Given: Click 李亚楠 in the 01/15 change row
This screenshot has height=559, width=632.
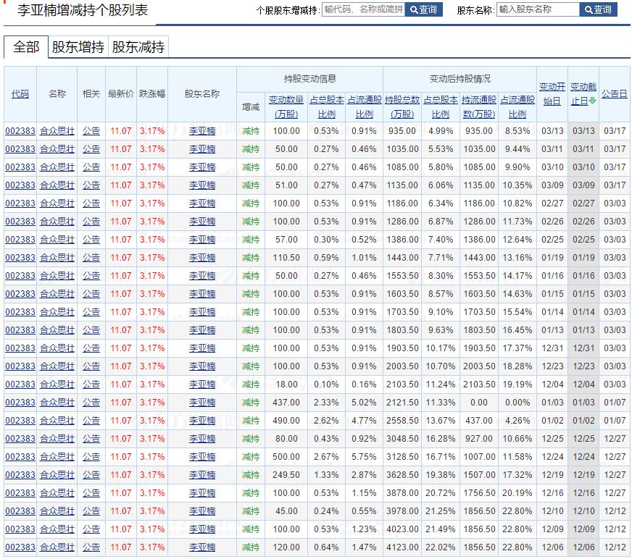Looking at the screenshot, I should [202, 294].
